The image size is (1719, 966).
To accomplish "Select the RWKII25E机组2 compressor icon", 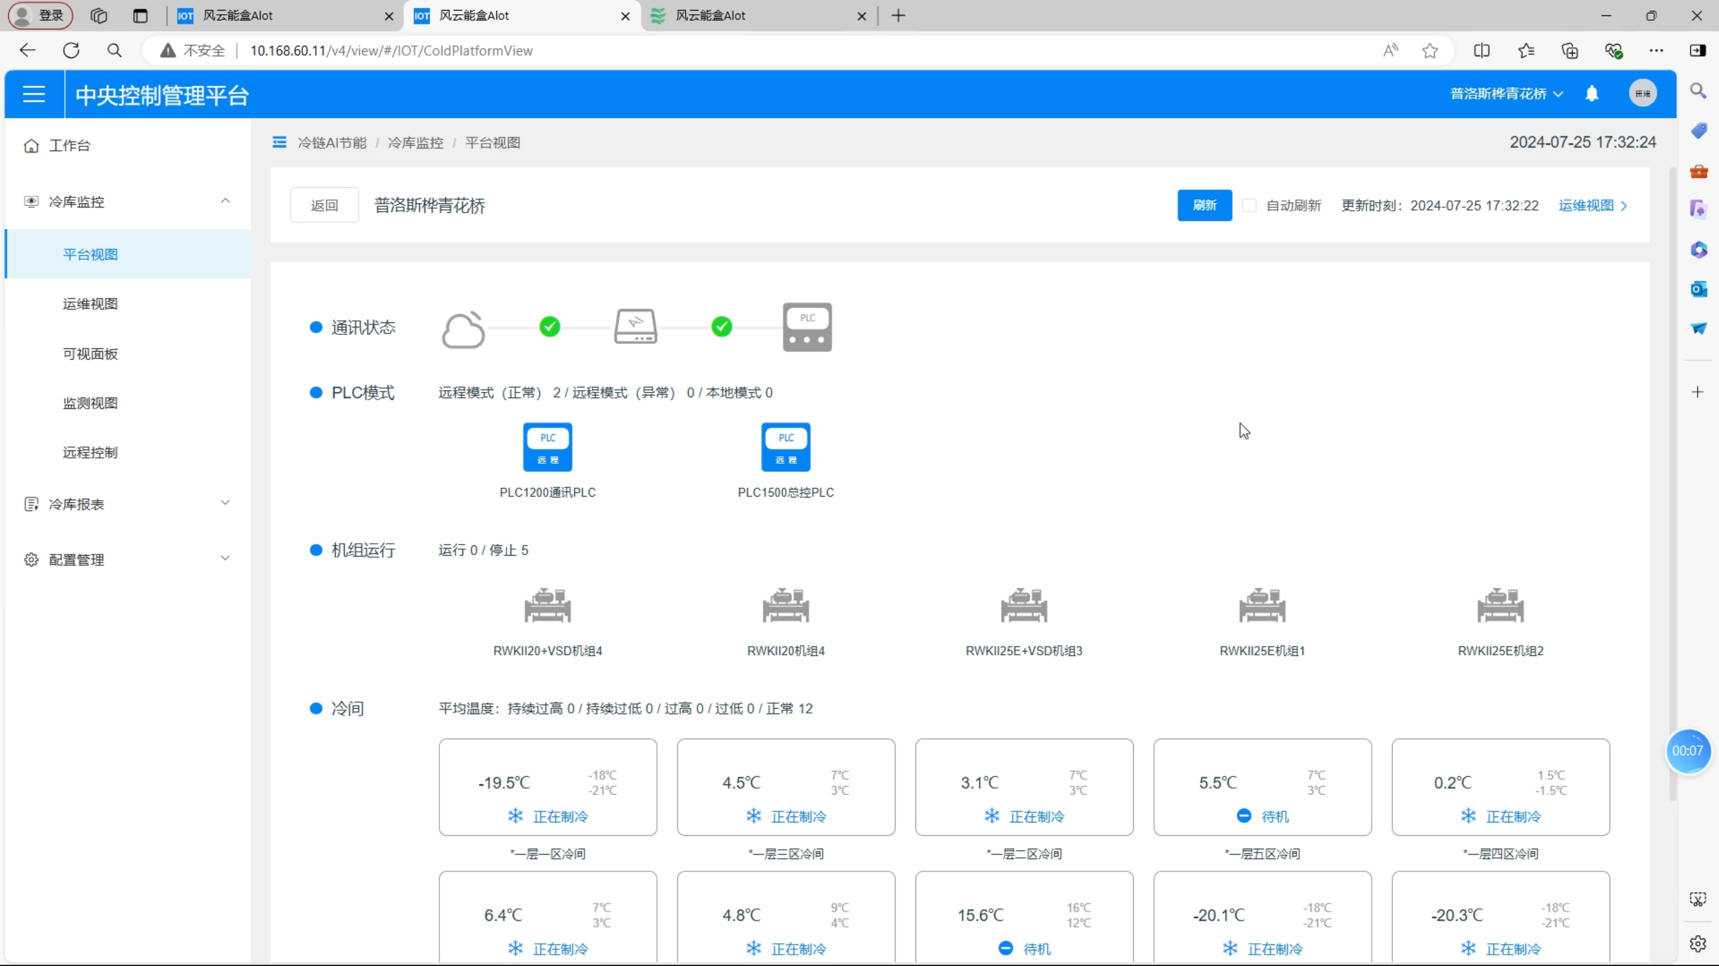I will [1500, 606].
